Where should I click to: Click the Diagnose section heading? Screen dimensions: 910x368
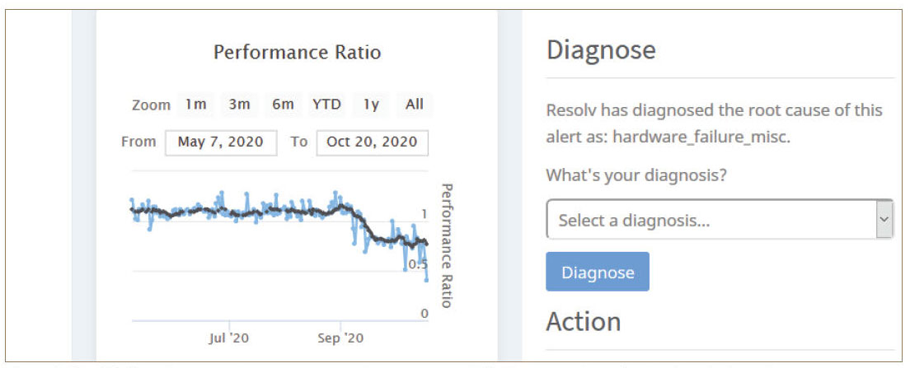601,50
